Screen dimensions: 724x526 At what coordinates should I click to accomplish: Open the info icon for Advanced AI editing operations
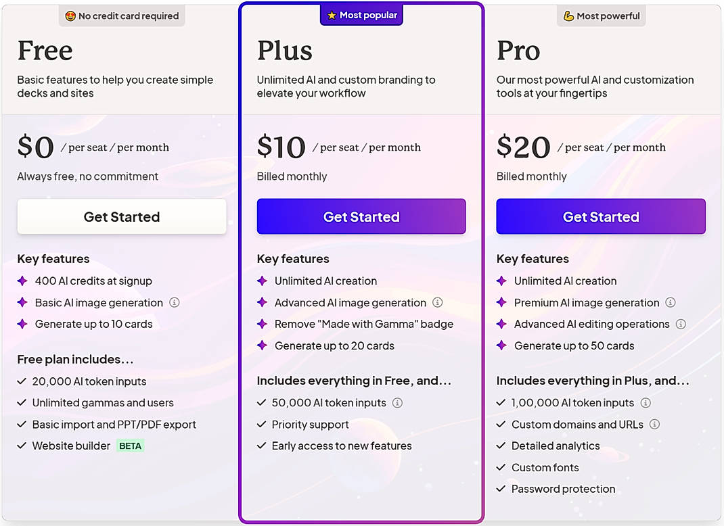click(679, 324)
